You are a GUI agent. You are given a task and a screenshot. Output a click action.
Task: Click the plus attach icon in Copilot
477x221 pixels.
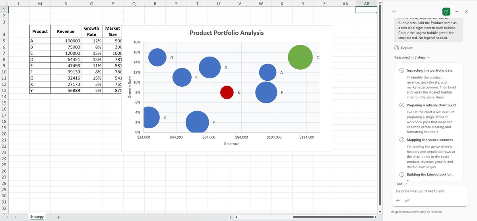click(x=398, y=200)
